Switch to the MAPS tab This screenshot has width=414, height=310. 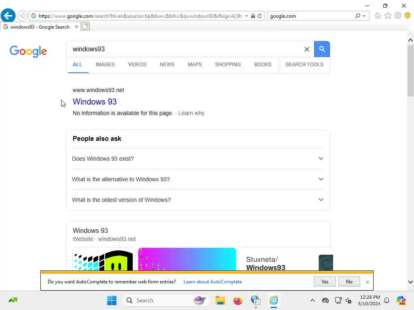click(x=194, y=65)
